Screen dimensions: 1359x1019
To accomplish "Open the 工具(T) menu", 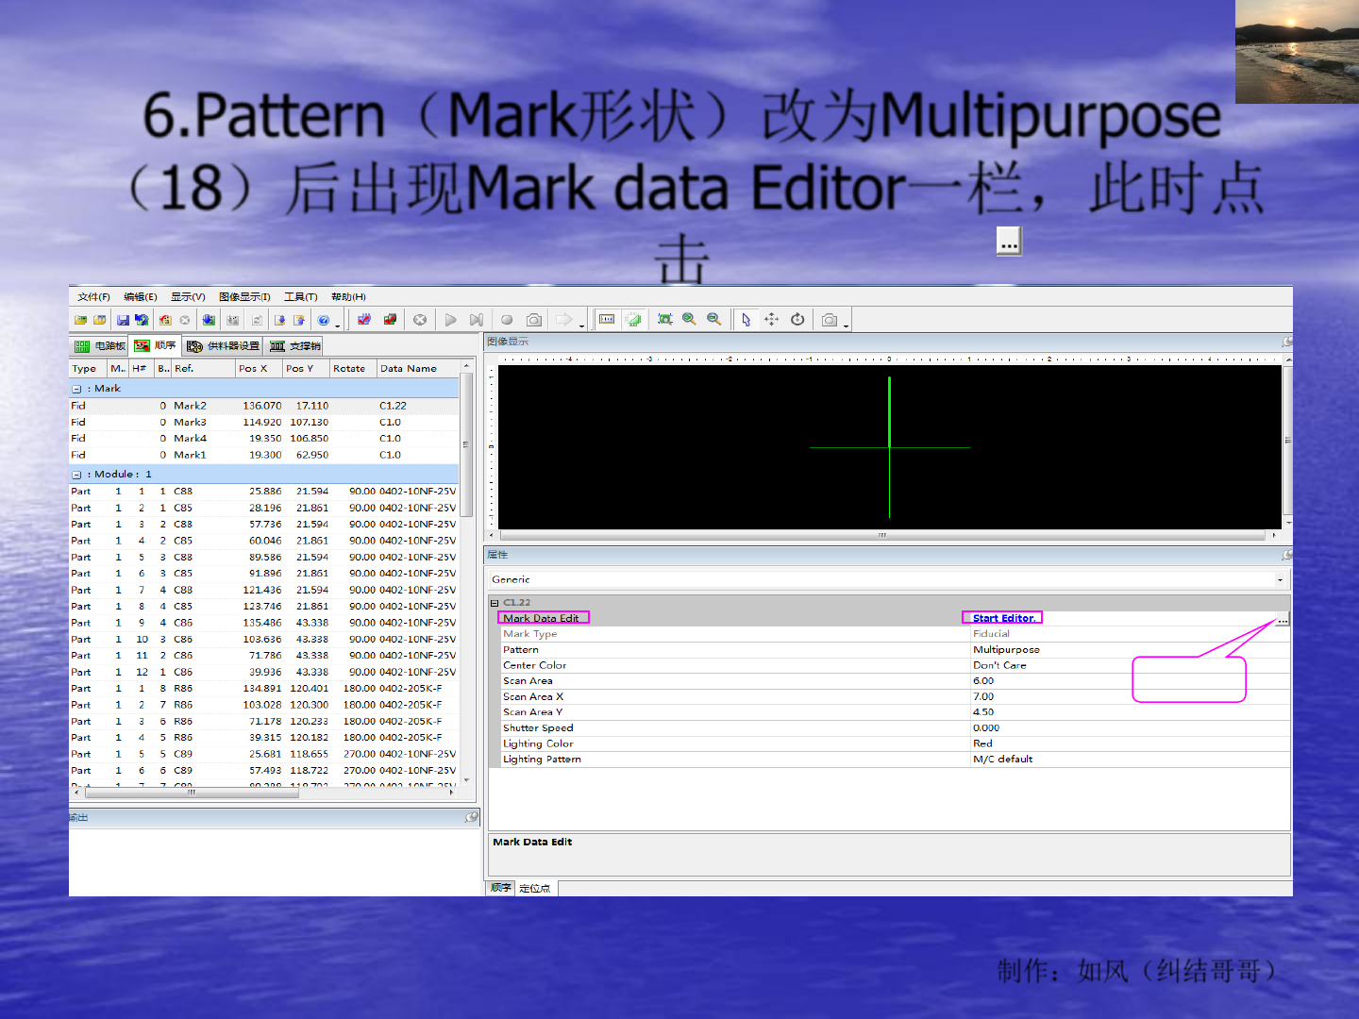I will point(300,296).
